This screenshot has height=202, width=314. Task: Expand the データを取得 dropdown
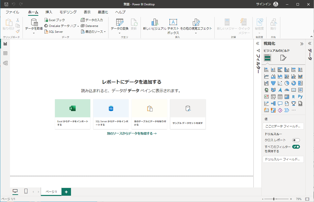tap(34, 33)
